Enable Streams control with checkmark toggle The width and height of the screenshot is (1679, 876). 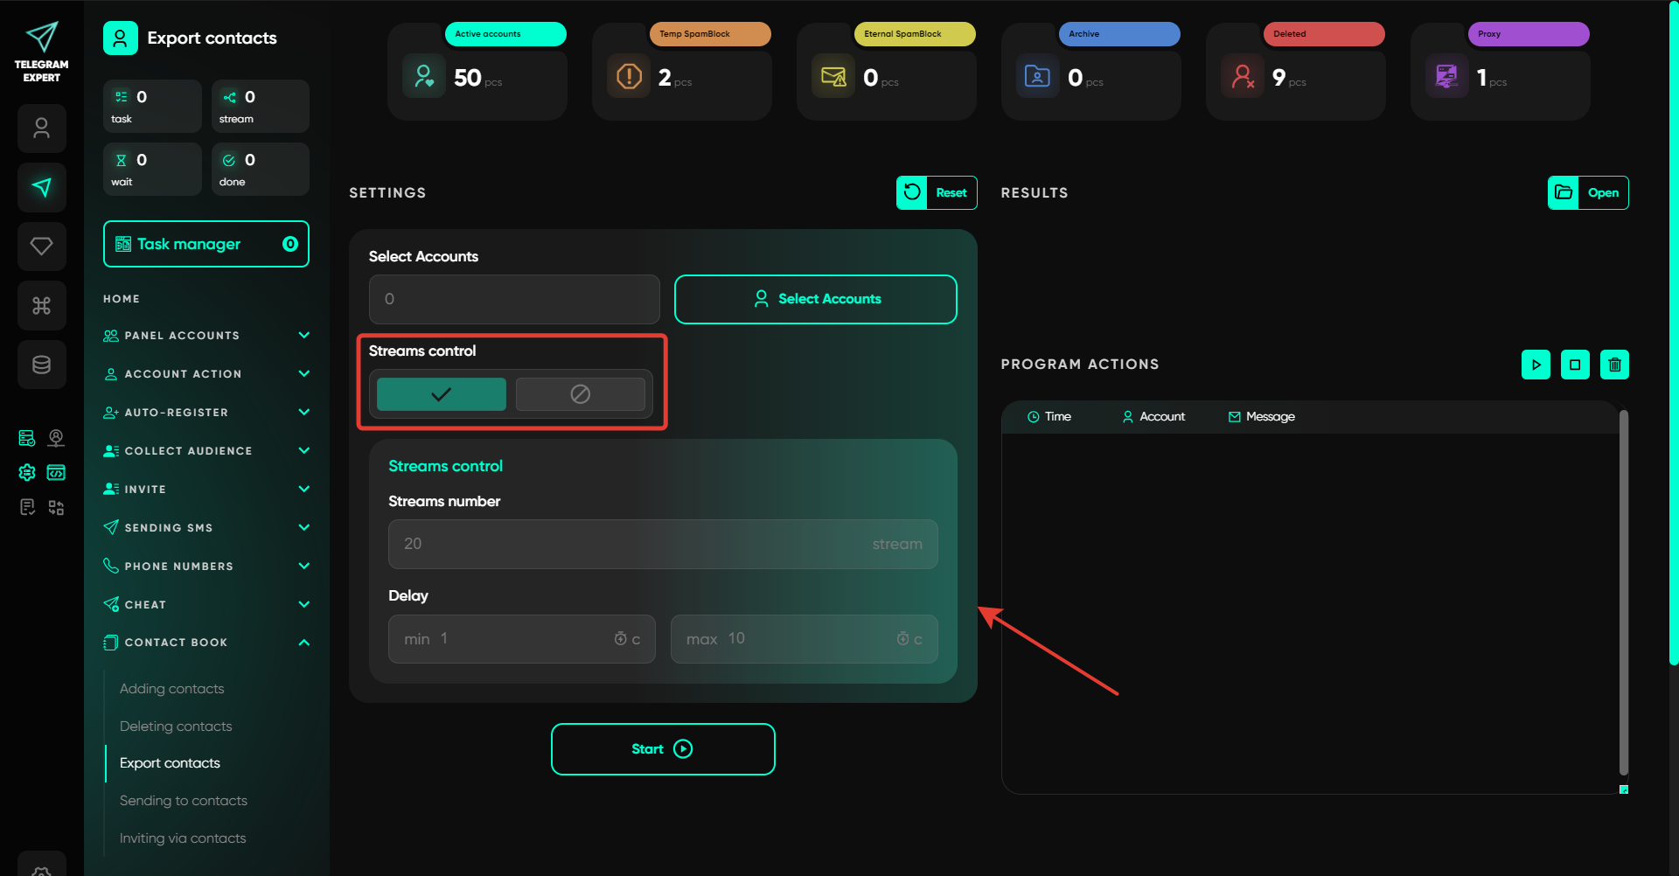[x=441, y=394]
